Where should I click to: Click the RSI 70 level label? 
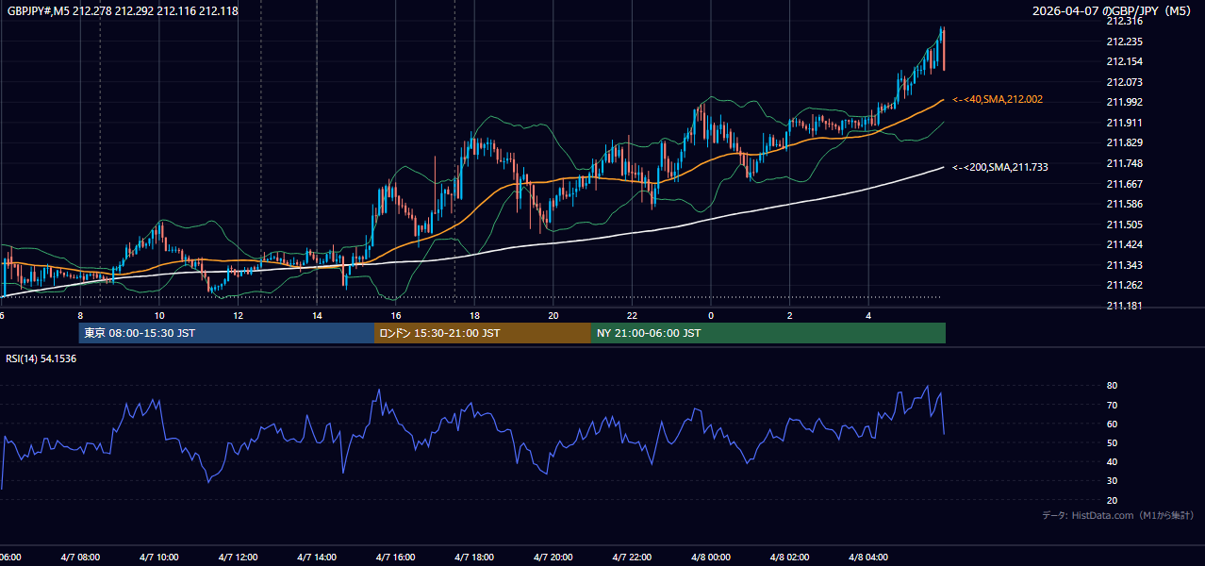pos(1112,405)
